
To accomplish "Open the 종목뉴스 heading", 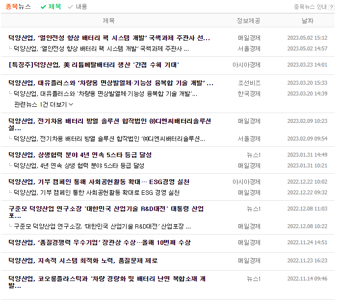I will (x=18, y=7).
